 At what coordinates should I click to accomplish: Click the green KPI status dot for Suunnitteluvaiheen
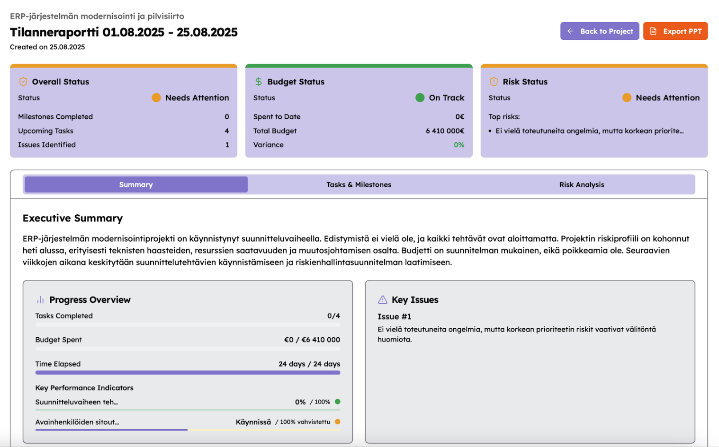tap(338, 402)
